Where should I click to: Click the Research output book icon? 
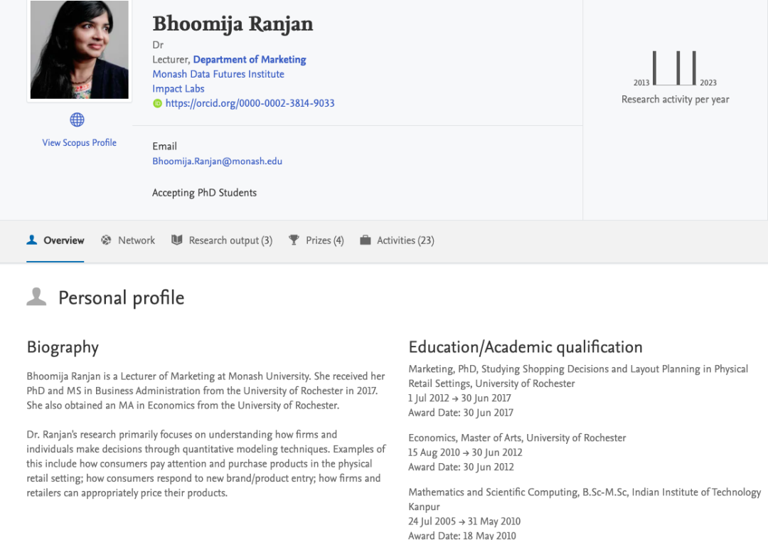tap(177, 240)
